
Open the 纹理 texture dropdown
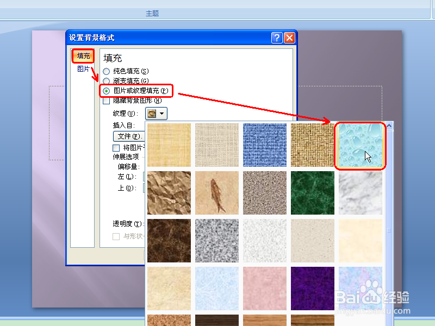click(156, 114)
